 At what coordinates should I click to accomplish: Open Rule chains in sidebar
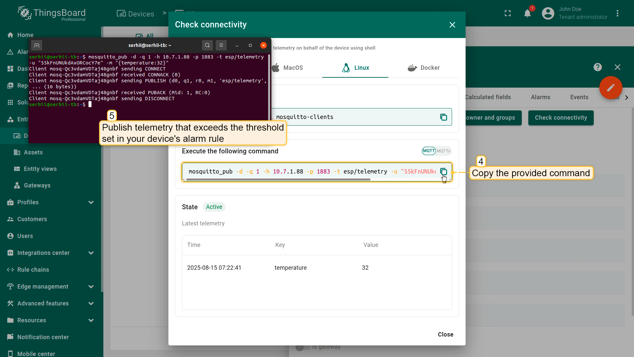(33, 270)
